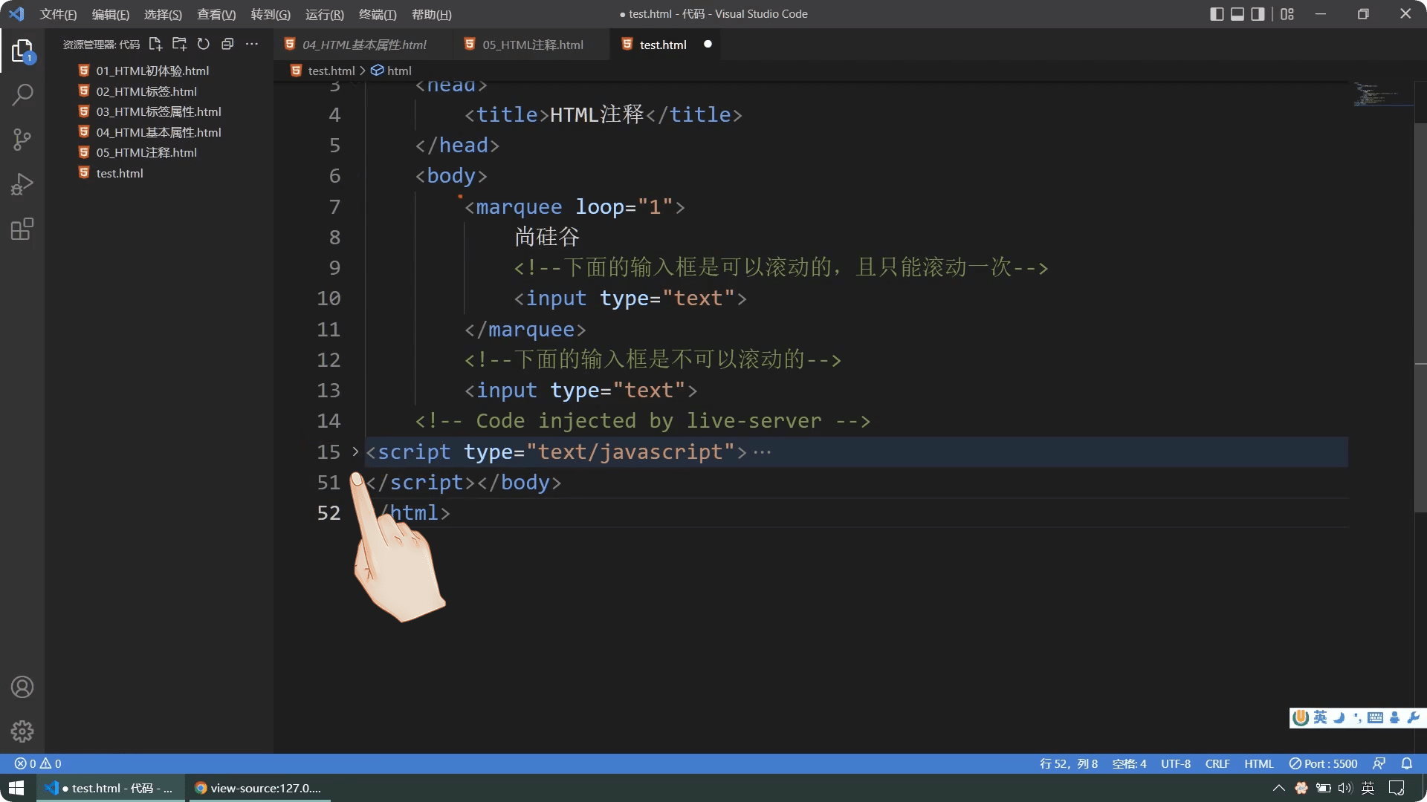Open the Search view in activity bar

[22, 95]
